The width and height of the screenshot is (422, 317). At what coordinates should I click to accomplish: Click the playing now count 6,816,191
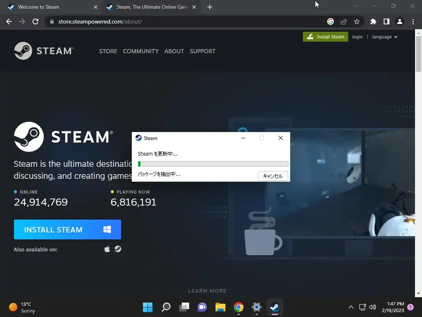coord(133,202)
